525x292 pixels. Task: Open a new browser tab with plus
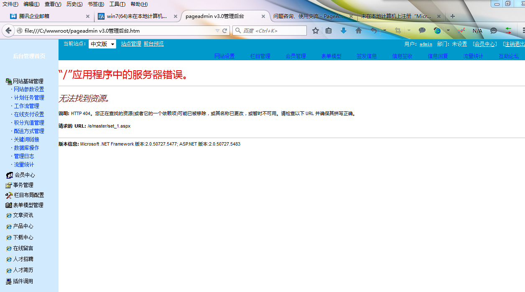click(453, 16)
